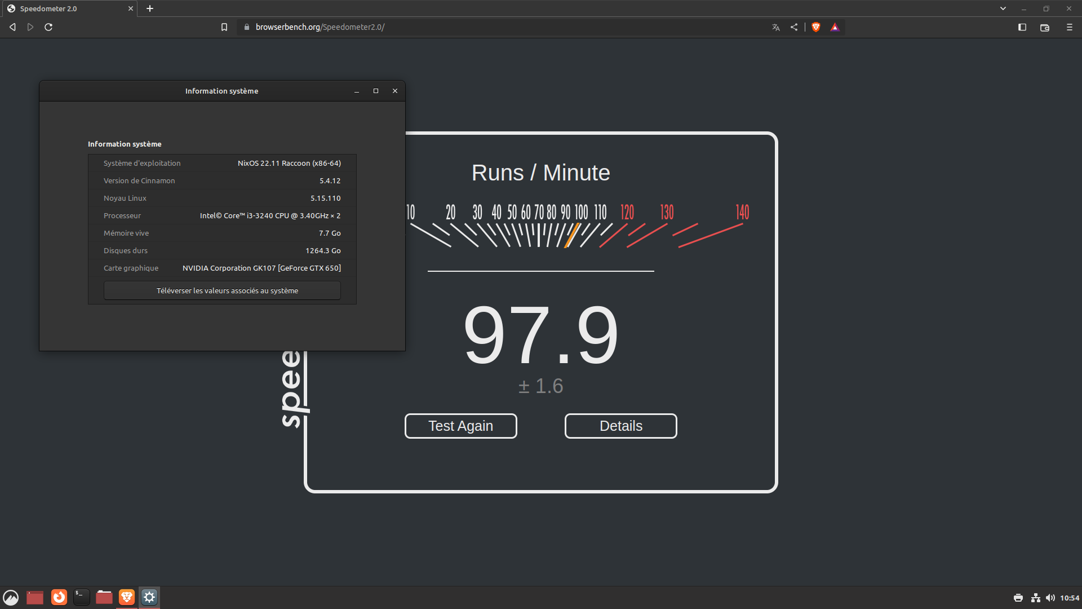Click the show desktop taskbar icon
Screen dimensions: 1082x609
pyautogui.click(x=35, y=597)
